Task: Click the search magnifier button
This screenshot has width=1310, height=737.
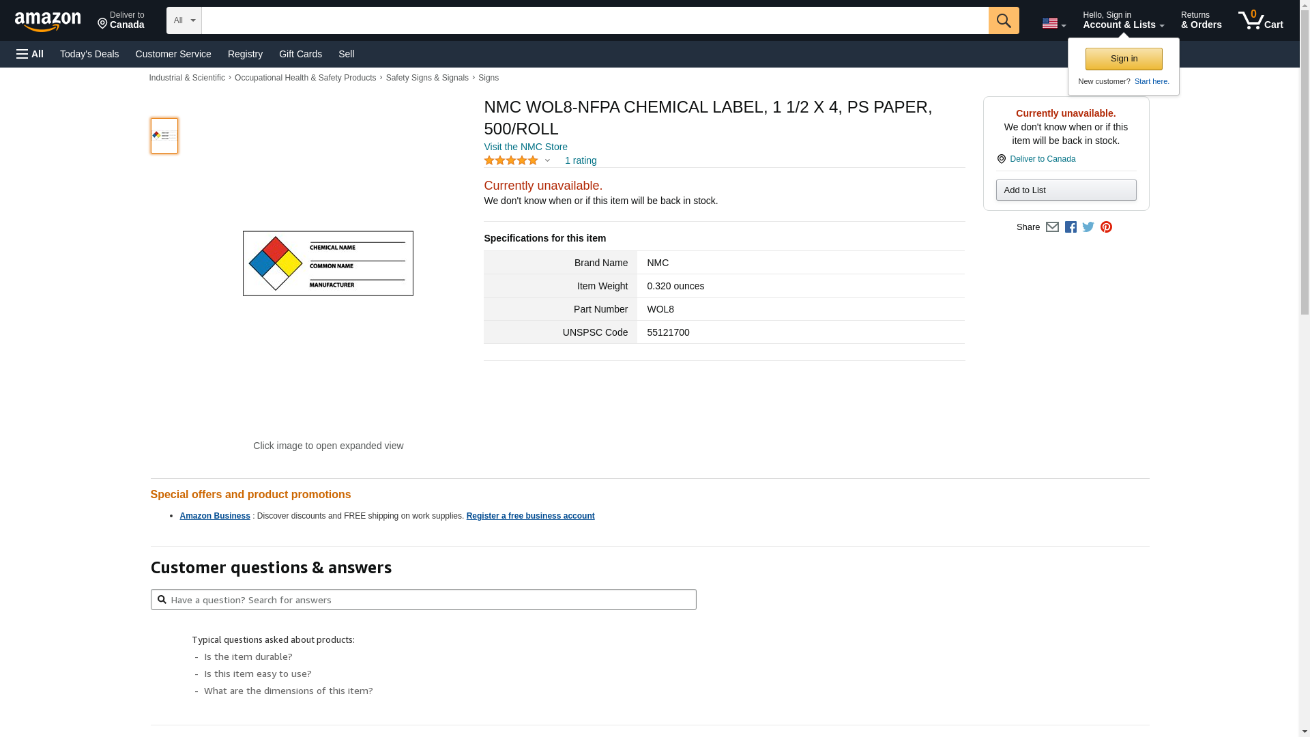Action: [x=1004, y=20]
